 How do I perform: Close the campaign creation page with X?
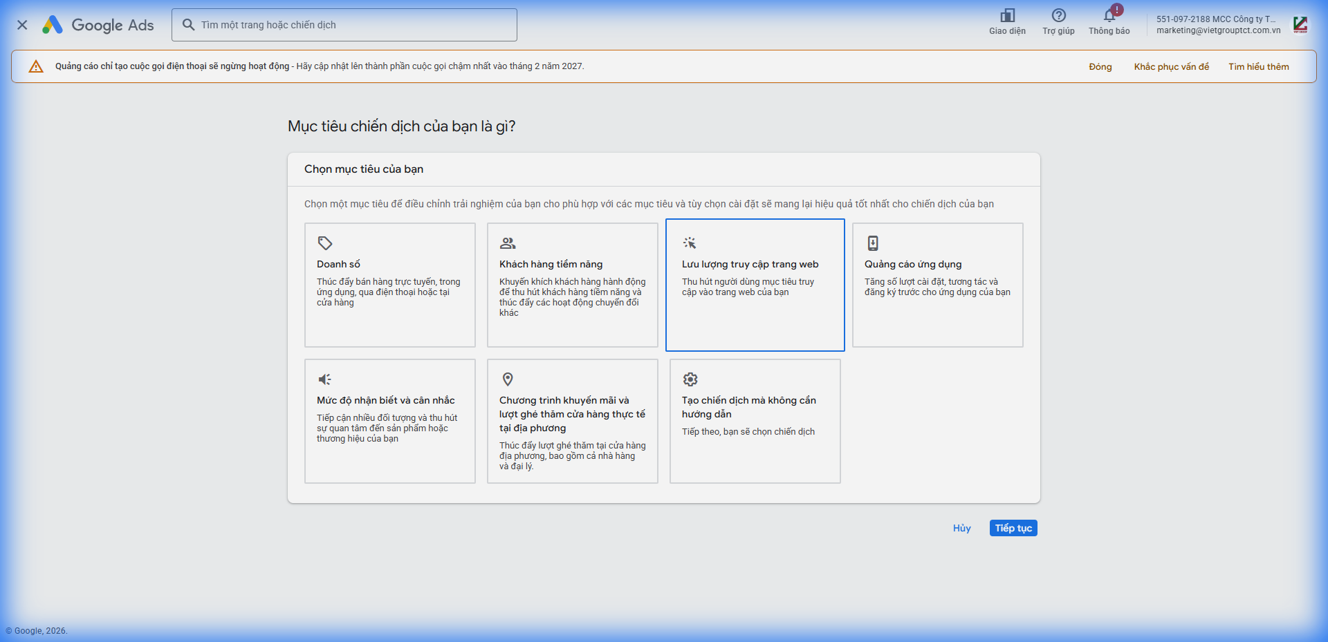tap(22, 25)
